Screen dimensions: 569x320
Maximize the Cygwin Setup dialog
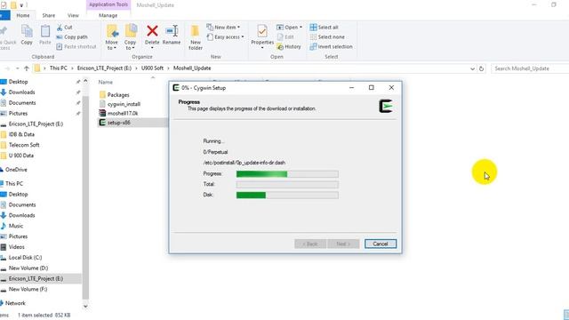[x=372, y=87]
